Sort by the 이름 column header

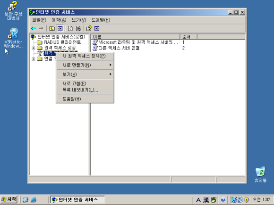coord(136,37)
